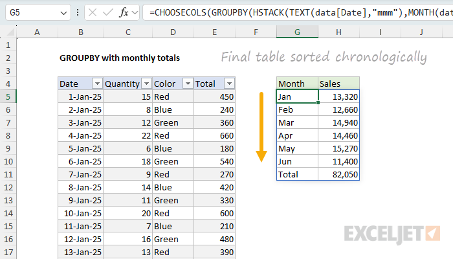Select sales value 12,660

pyautogui.click(x=339, y=109)
